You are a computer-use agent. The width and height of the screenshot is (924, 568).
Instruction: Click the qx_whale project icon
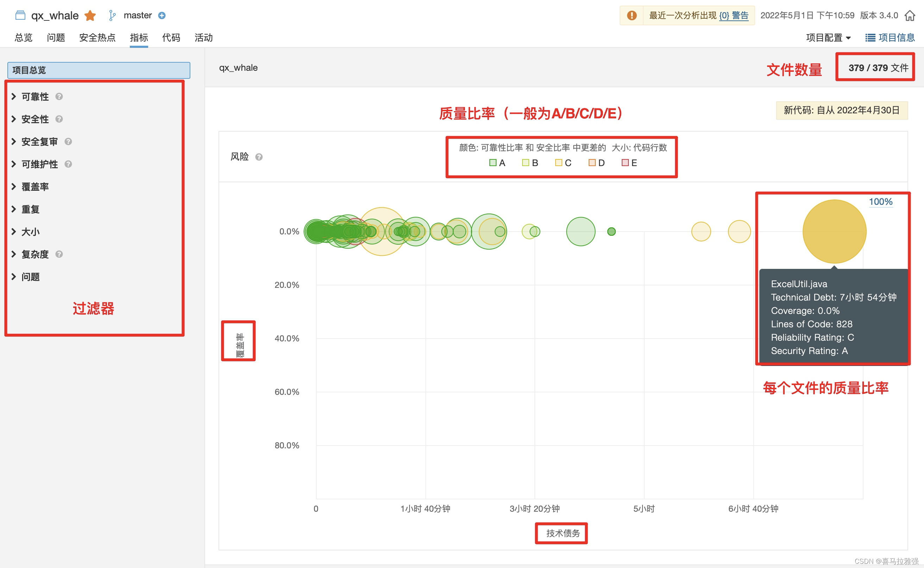(x=20, y=15)
